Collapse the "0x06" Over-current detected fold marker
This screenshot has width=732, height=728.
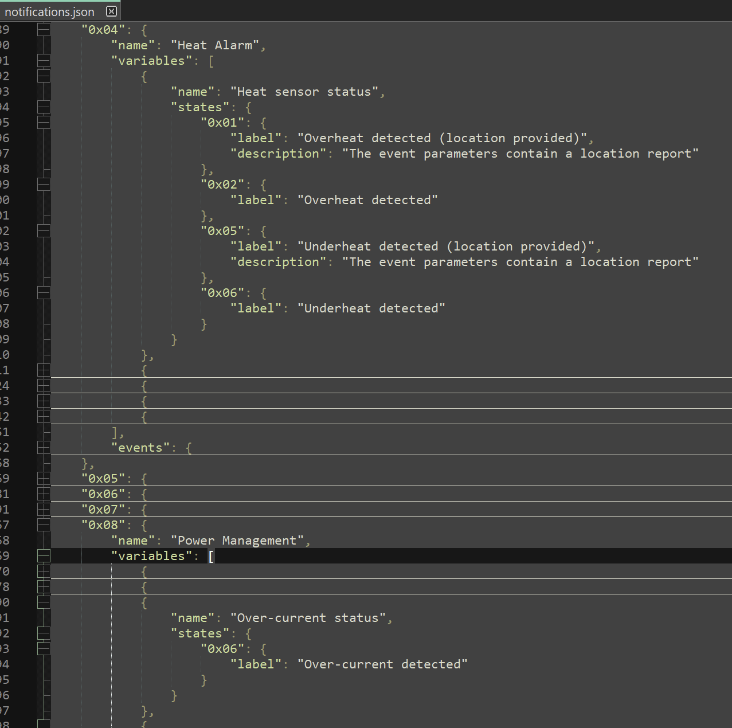click(x=44, y=648)
